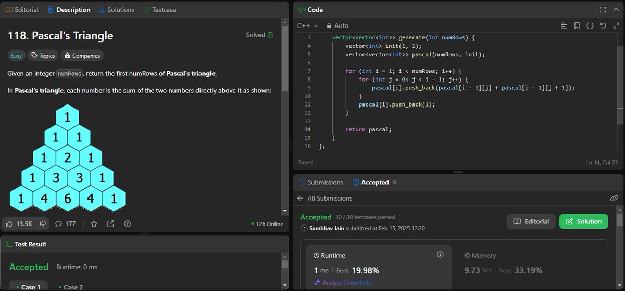Image resolution: width=625 pixels, height=291 pixels.
Task: Click Analyze Complexity link
Action: point(342,282)
